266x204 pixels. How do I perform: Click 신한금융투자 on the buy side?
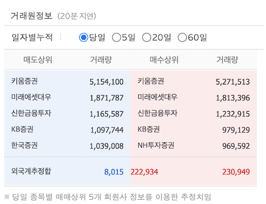[x=157, y=113]
